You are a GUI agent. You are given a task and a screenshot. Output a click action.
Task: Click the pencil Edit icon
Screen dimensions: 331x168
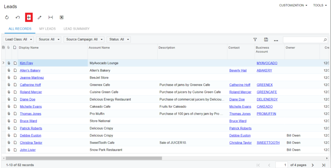39,17
